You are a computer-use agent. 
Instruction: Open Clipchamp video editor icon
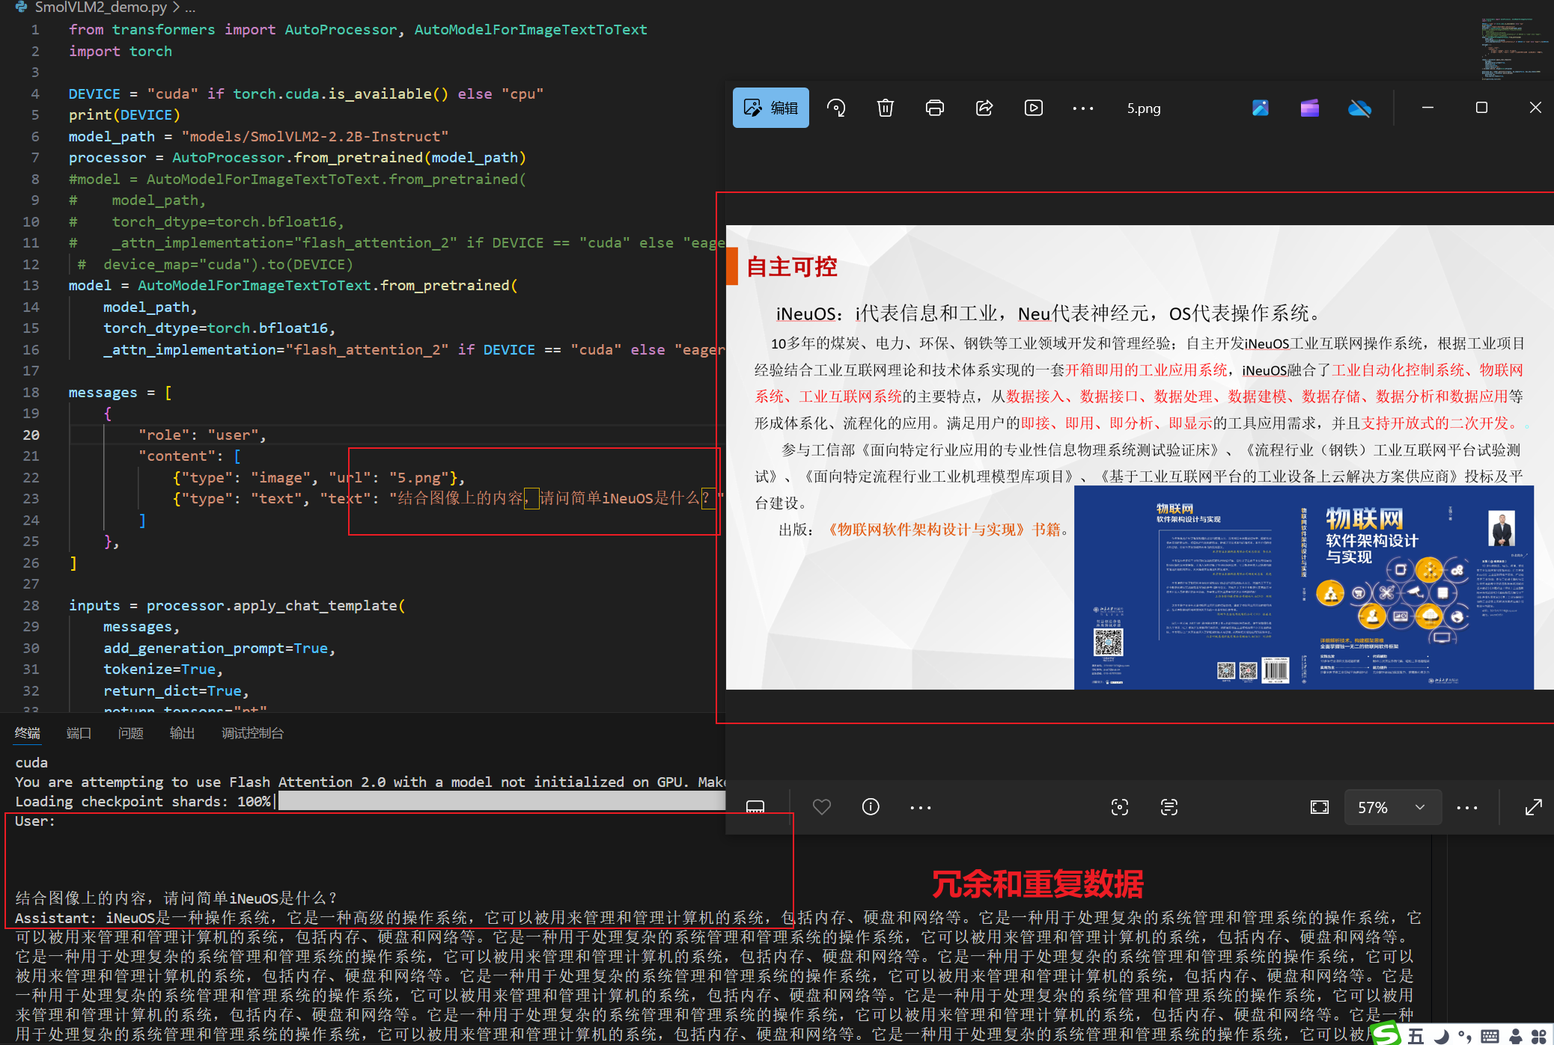(x=1309, y=108)
